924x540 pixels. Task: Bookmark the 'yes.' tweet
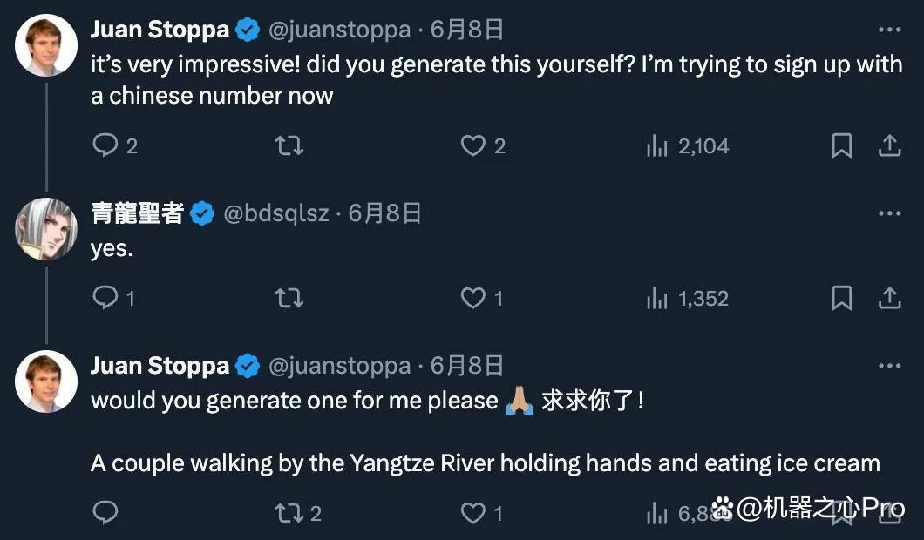(x=841, y=298)
